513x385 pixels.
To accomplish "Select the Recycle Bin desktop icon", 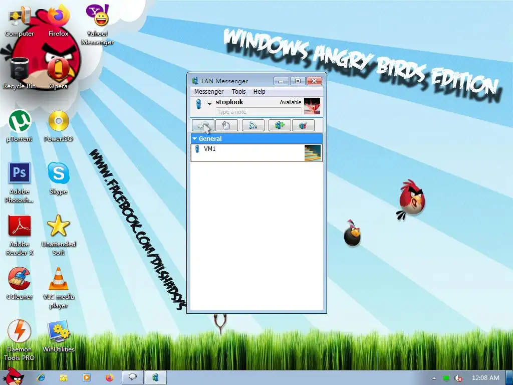I will point(20,74).
